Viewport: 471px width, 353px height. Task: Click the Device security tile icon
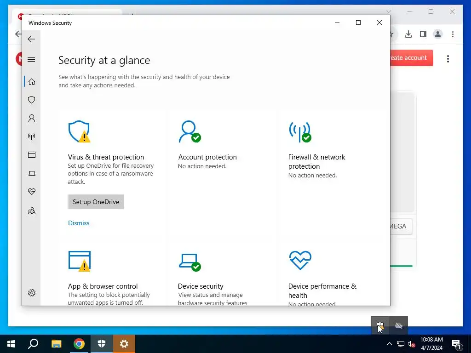[x=190, y=262]
